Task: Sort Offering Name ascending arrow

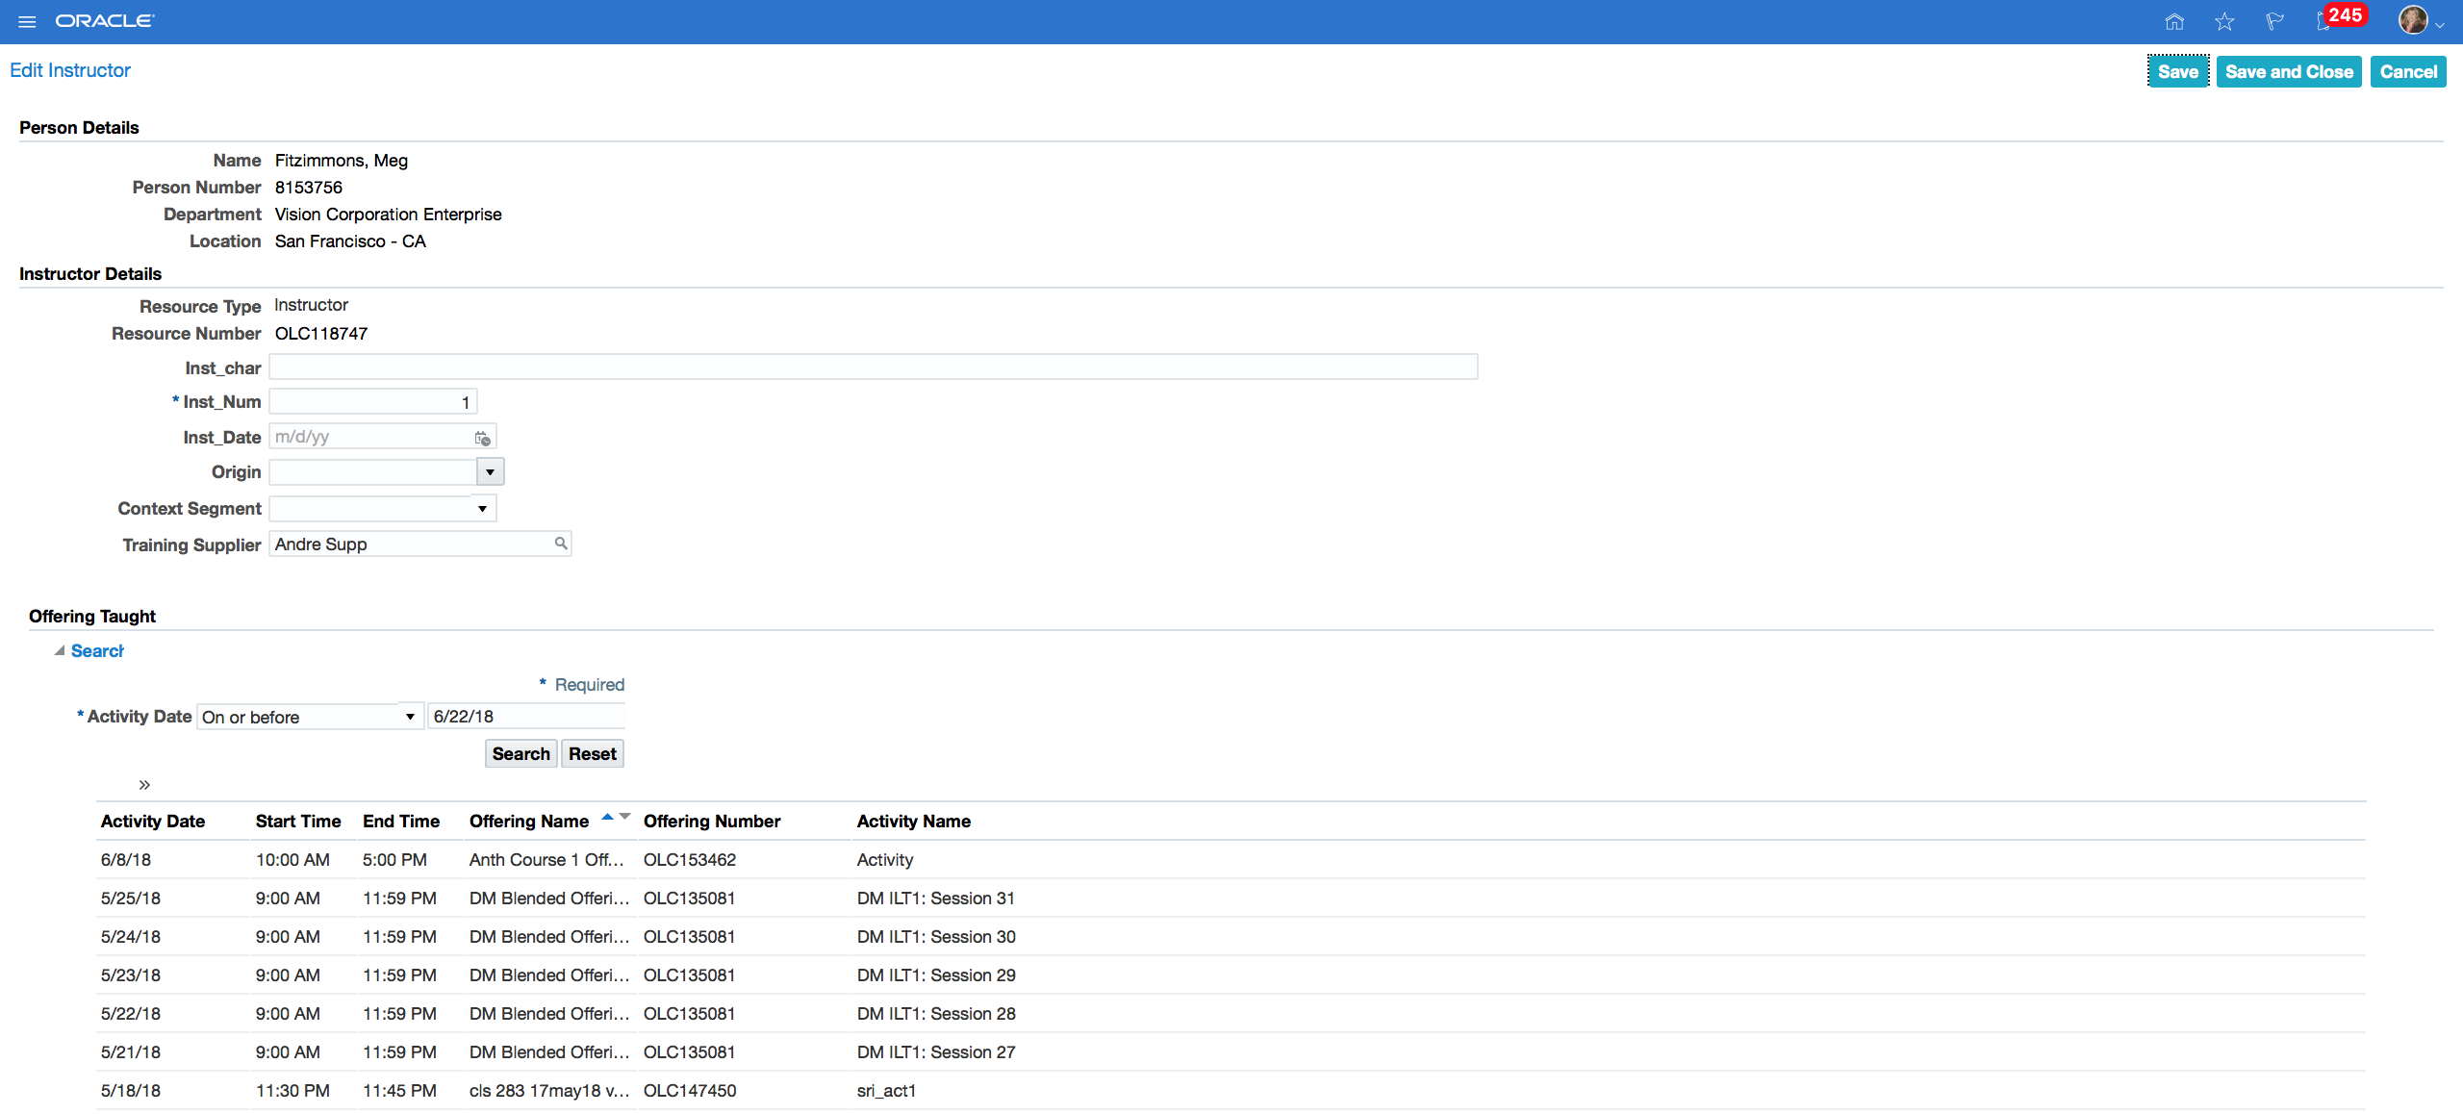Action: click(x=607, y=817)
